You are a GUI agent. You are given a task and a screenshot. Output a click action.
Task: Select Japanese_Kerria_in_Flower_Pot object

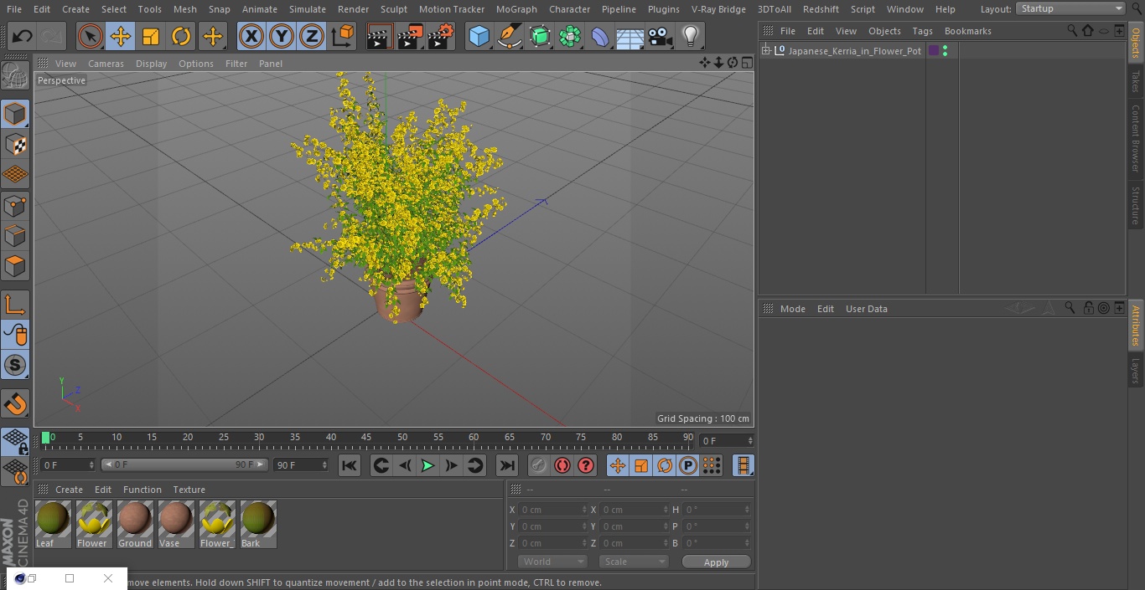854,51
